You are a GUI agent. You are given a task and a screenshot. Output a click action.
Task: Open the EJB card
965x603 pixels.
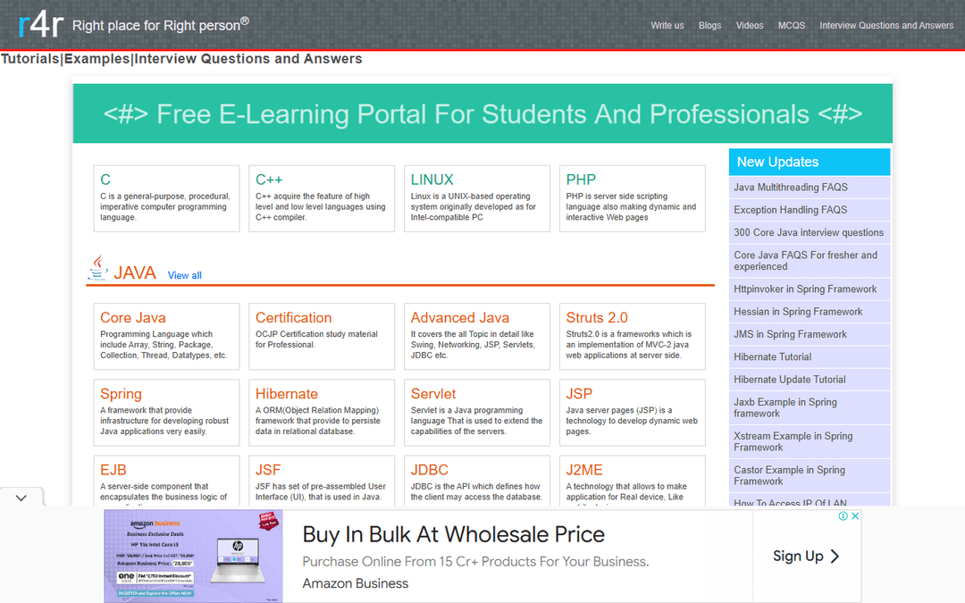[x=166, y=481]
